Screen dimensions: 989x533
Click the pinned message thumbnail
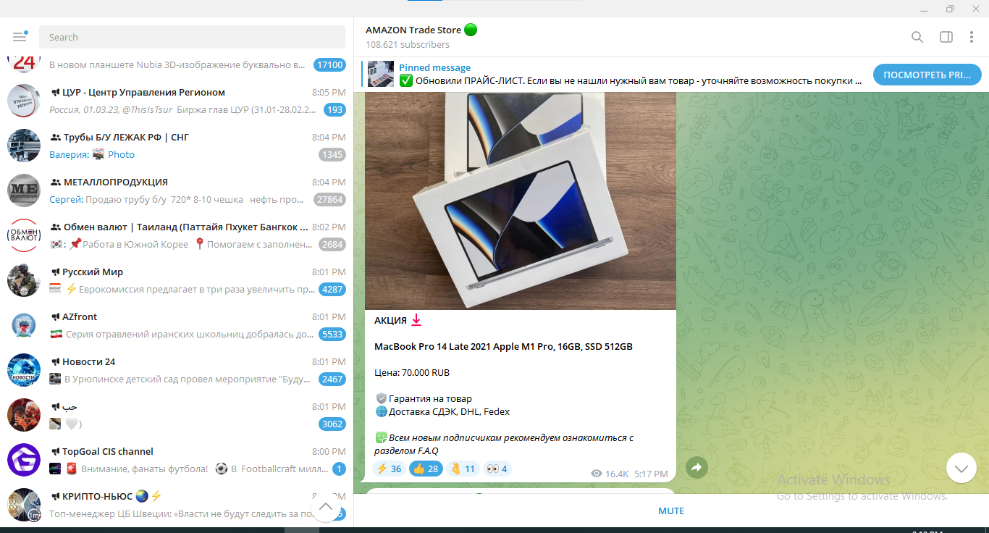(x=381, y=74)
